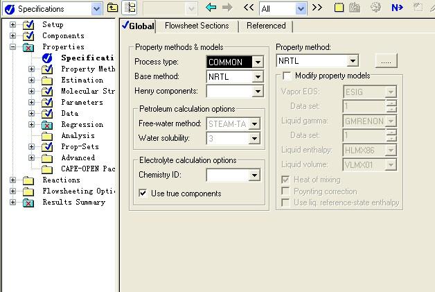Open the Specifications form selector dropdown
This screenshot has height=292, width=435.
[96, 9]
